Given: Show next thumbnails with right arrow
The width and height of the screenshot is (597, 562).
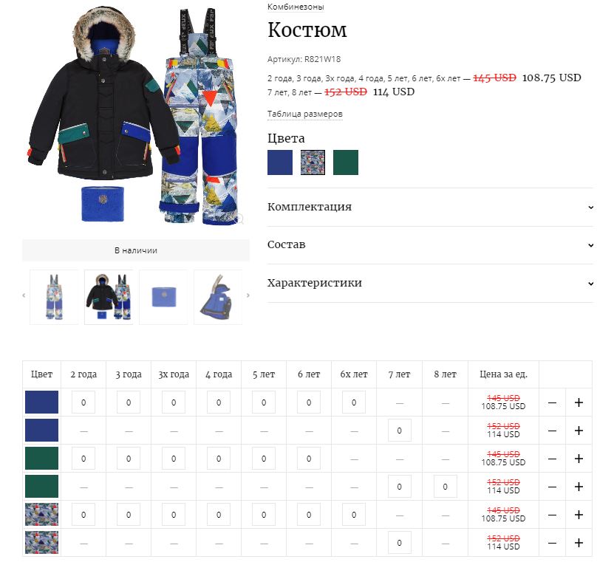Looking at the screenshot, I should pyautogui.click(x=248, y=295).
